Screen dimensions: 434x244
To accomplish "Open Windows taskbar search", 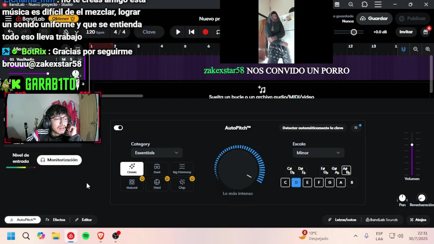I will 26,236.
